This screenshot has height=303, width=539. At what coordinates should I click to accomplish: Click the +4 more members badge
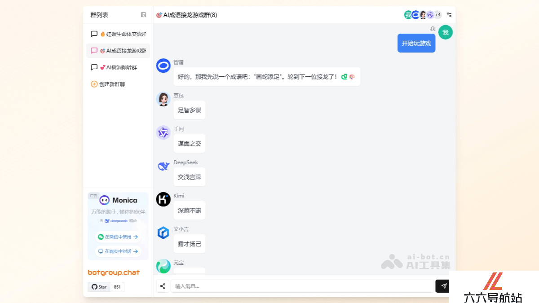point(437,15)
